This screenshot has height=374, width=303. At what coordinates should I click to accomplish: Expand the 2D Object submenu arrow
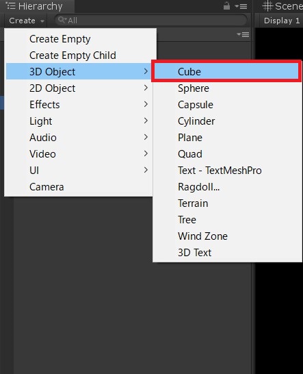point(146,88)
